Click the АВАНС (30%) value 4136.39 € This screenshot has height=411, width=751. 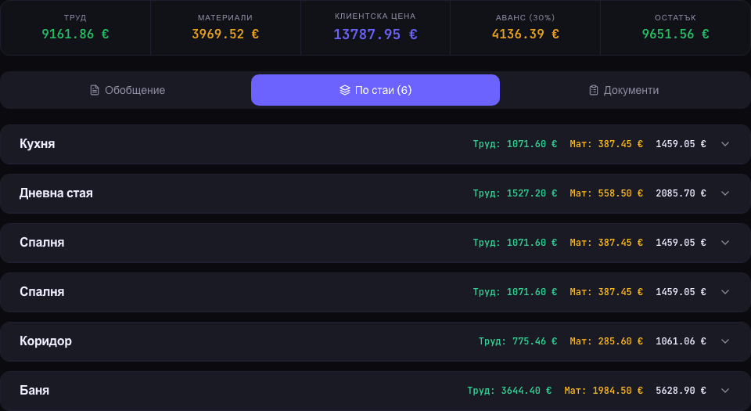(526, 34)
